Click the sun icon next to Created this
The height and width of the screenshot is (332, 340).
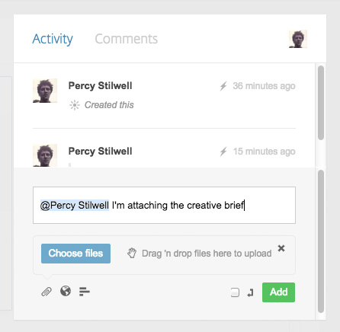pos(75,105)
